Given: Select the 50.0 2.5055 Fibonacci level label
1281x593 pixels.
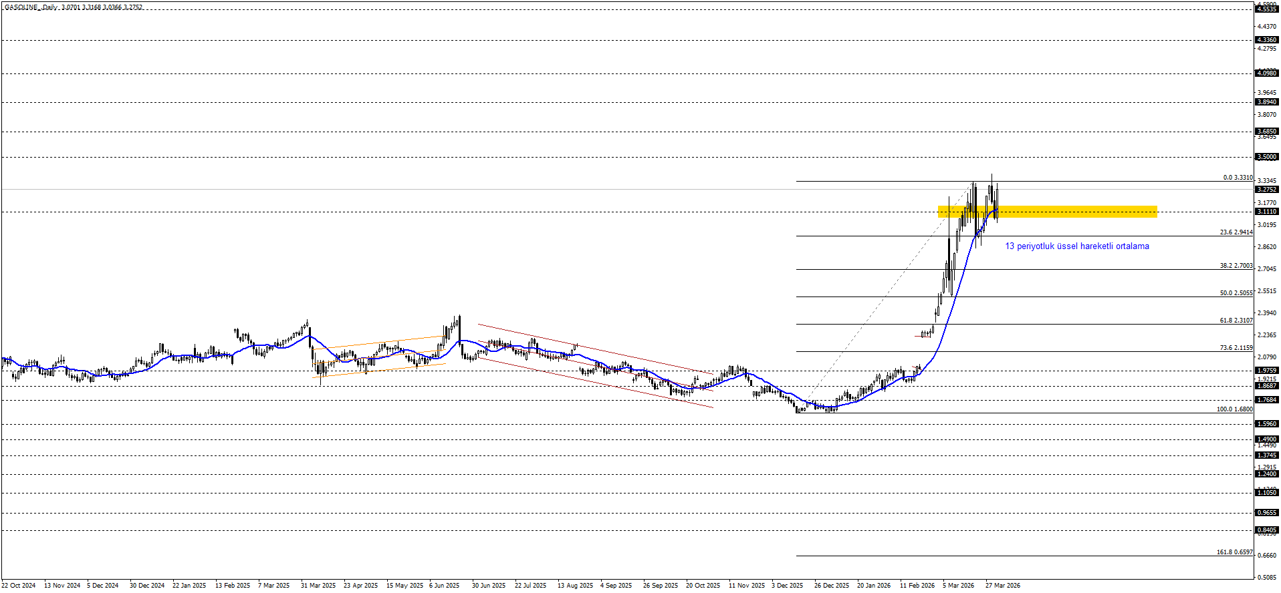Looking at the screenshot, I should (x=1236, y=293).
